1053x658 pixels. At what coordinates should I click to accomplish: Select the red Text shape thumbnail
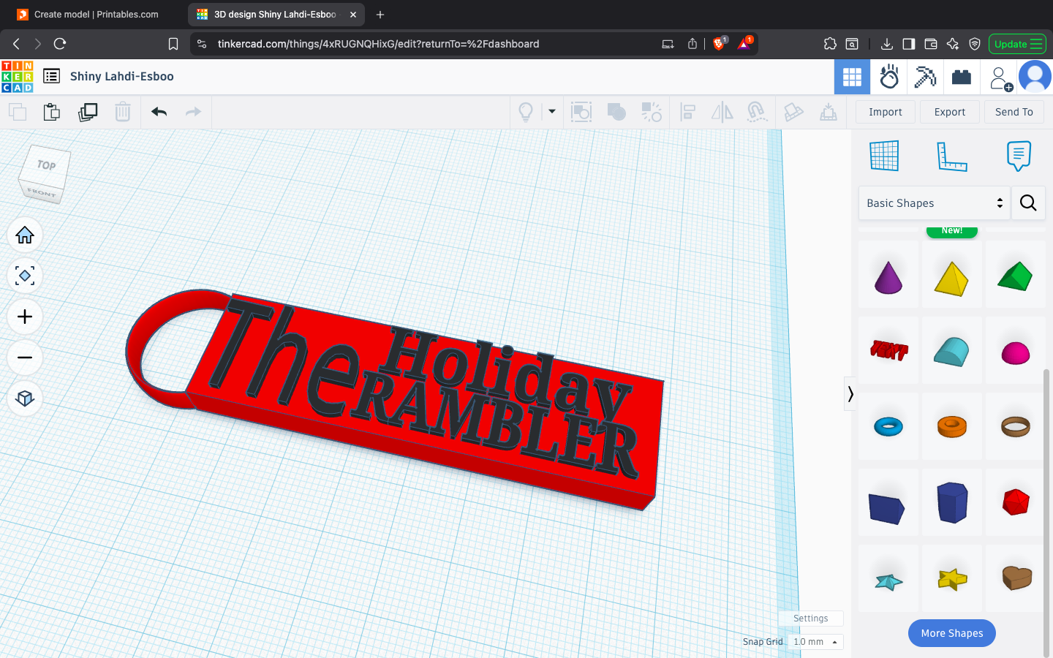coord(888,350)
